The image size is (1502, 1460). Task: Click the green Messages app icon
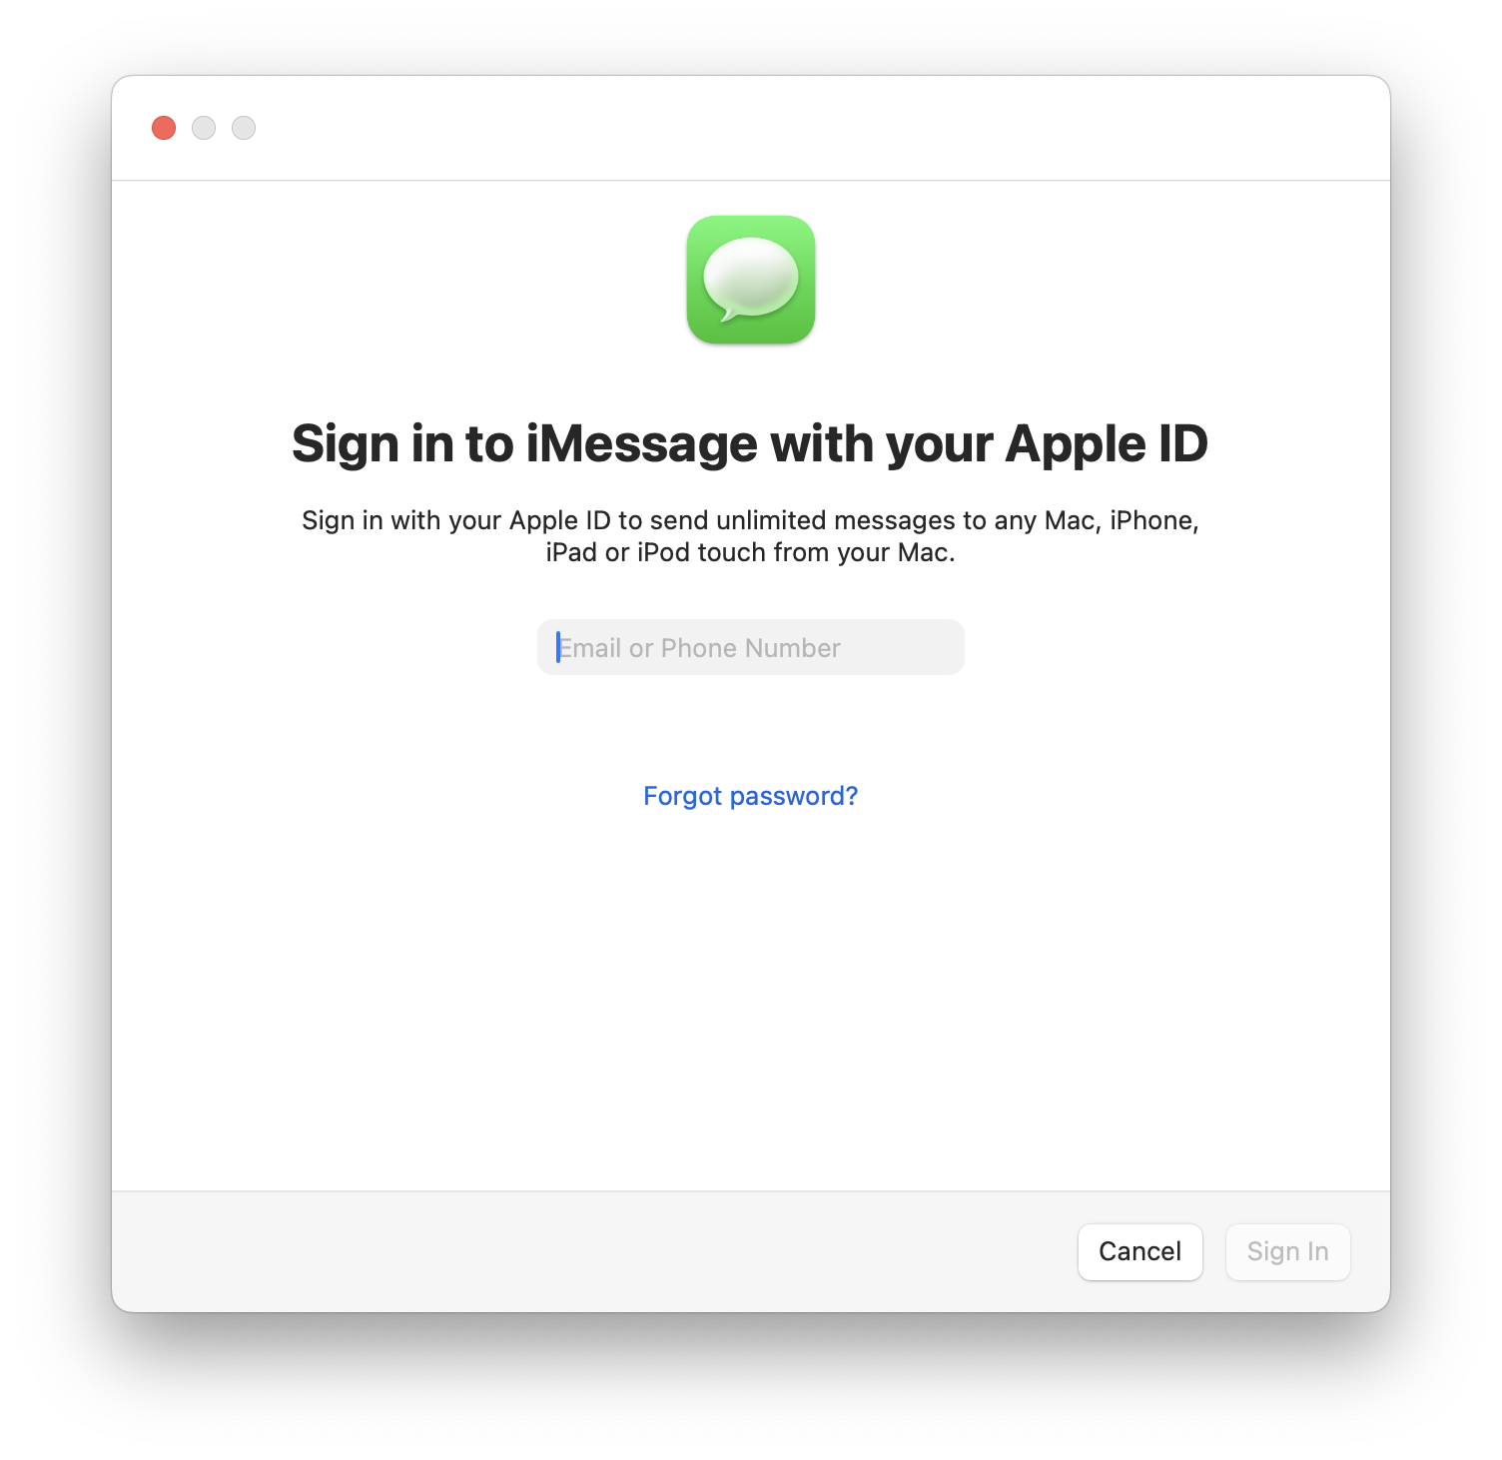[x=751, y=280]
